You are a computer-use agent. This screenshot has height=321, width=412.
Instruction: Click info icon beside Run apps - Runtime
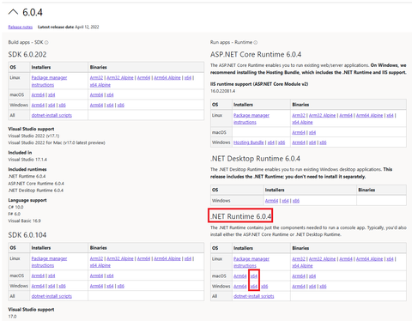256,43
